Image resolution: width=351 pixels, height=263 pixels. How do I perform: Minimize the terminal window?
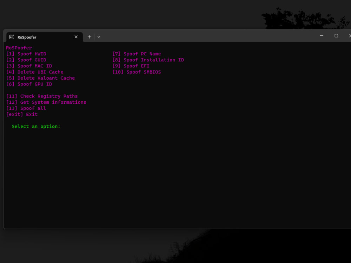click(322, 35)
